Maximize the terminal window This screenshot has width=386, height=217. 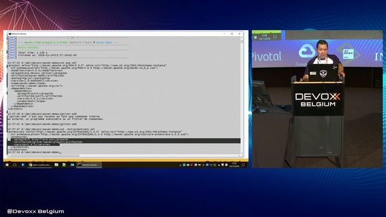(x=232, y=34)
